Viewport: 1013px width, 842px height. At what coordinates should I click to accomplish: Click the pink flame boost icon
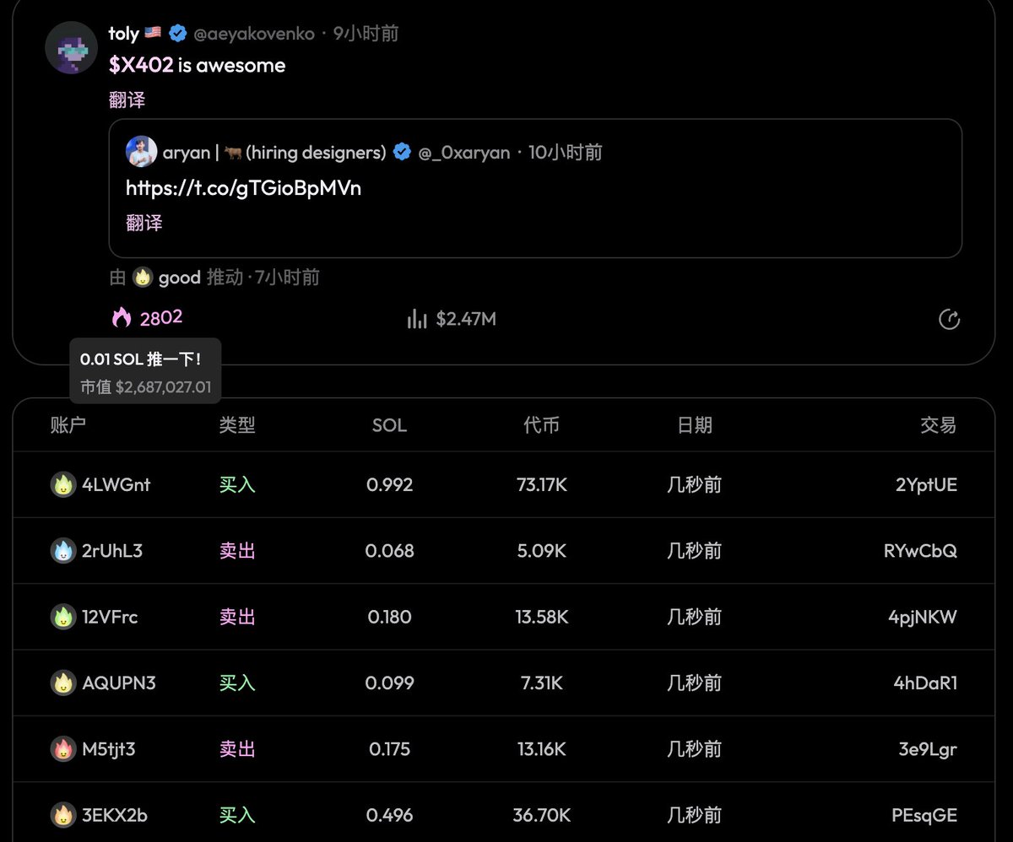tap(122, 318)
